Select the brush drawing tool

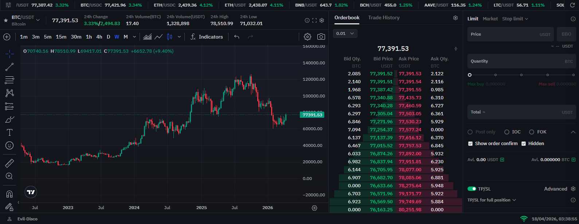pos(9,119)
